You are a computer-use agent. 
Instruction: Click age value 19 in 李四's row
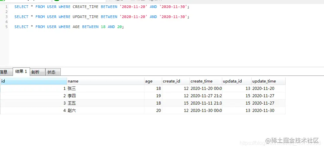pyautogui.click(x=153, y=96)
